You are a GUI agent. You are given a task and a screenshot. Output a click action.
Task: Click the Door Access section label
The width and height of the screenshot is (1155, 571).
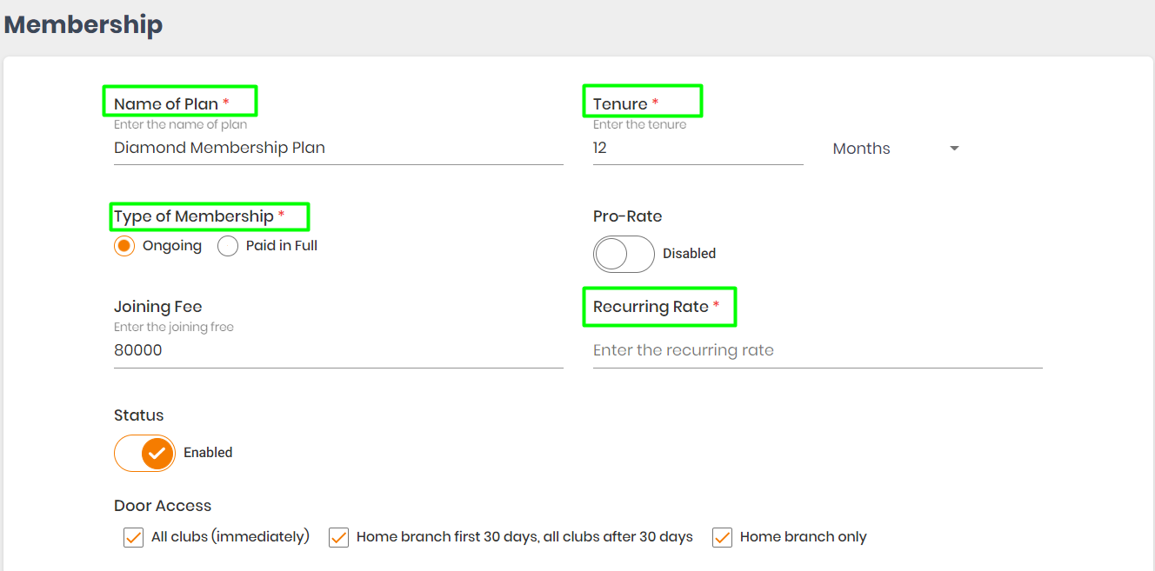[x=163, y=506]
